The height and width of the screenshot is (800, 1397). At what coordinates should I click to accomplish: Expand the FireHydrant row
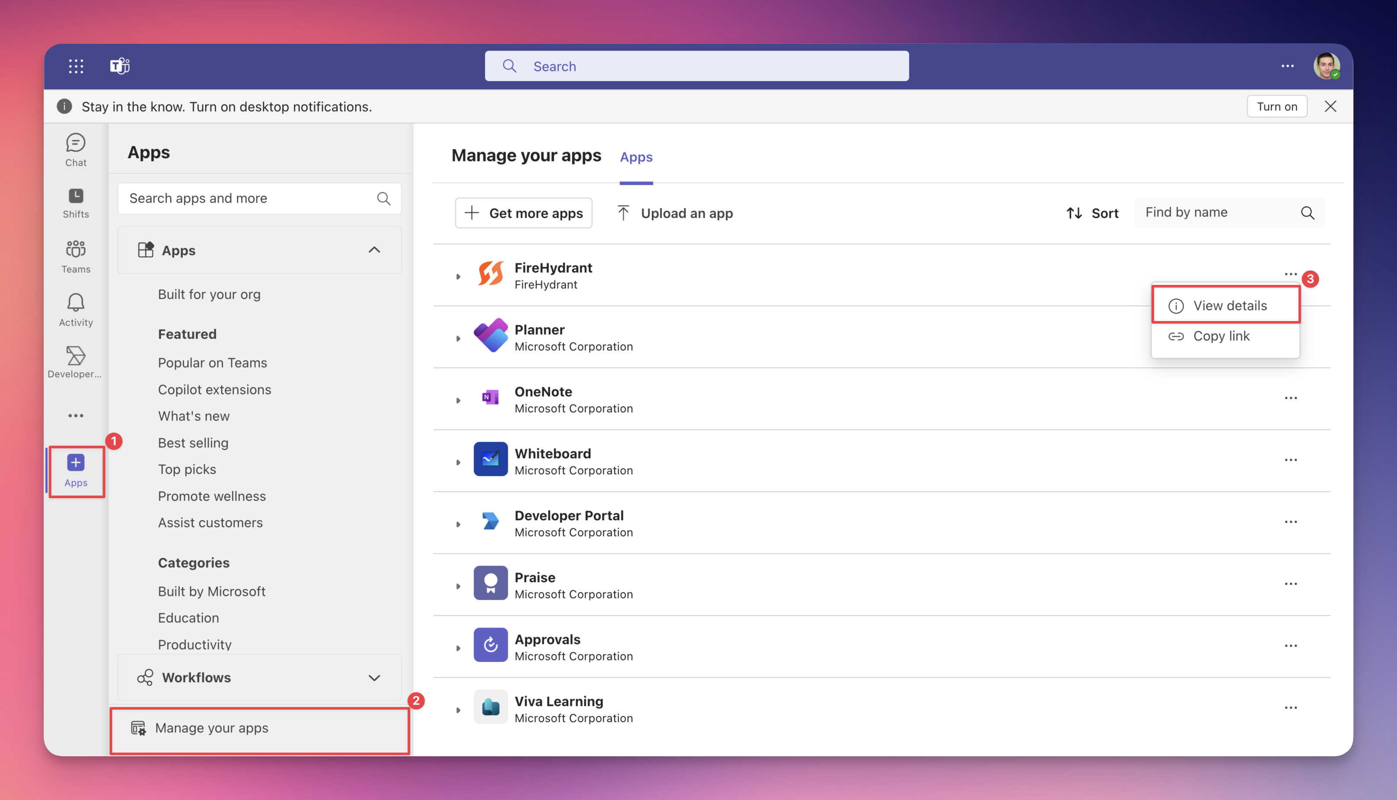tap(457, 276)
